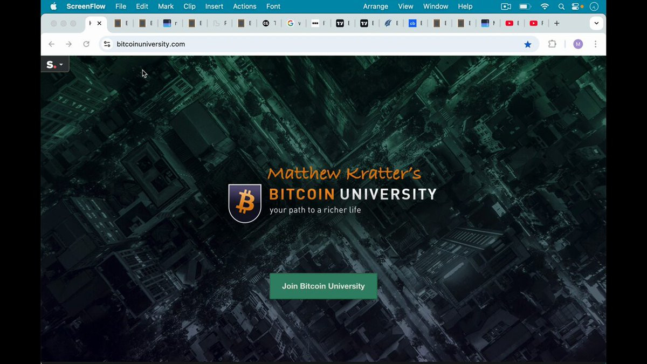
Task: Reload the bitcoinuniversity.com page
Action: tap(86, 44)
